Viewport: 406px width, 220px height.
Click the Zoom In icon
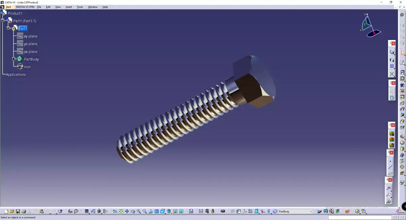click(x=139, y=211)
